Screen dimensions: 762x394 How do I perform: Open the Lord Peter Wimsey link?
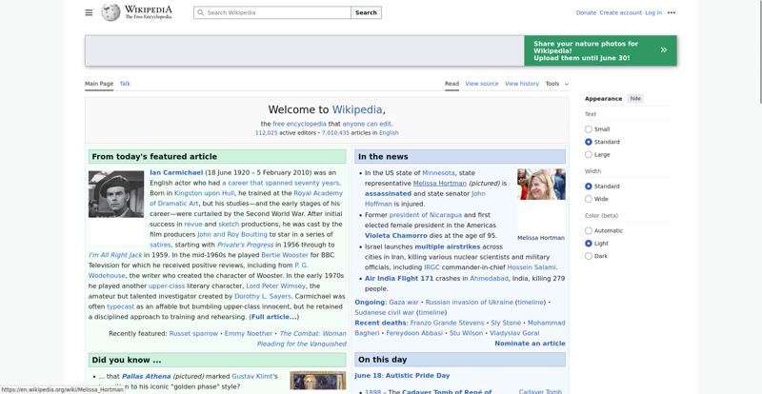(x=275, y=286)
